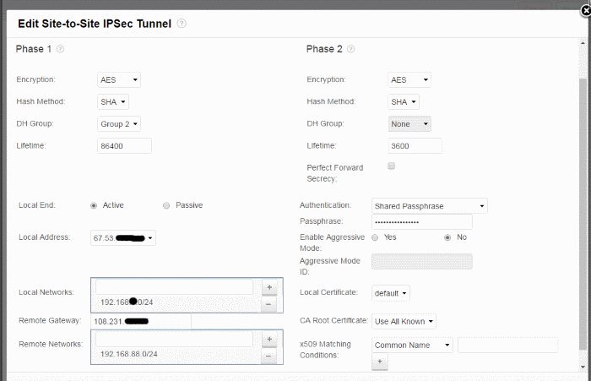Screen dimensions: 591x381
Task: Click the Remote Gateway input field
Action: tap(141, 321)
